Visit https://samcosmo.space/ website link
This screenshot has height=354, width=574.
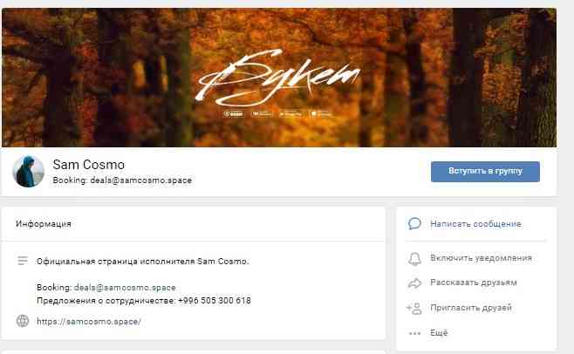[89, 322]
